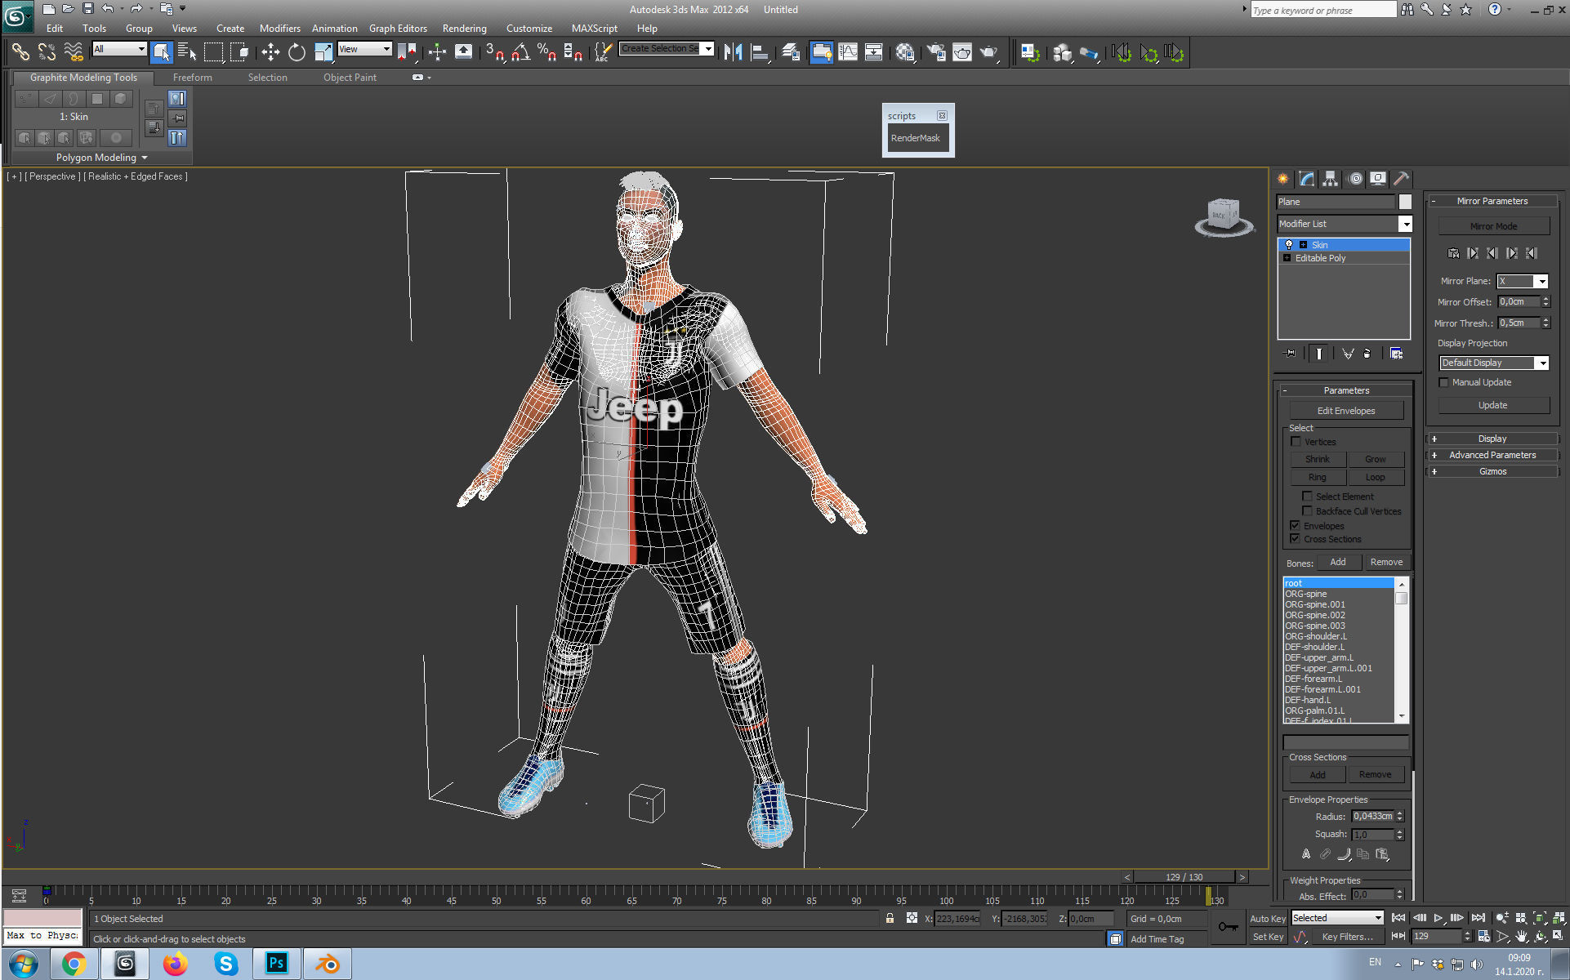This screenshot has height=980, width=1570.
Task: Click the Mirror Mode button
Action: point(1493,226)
